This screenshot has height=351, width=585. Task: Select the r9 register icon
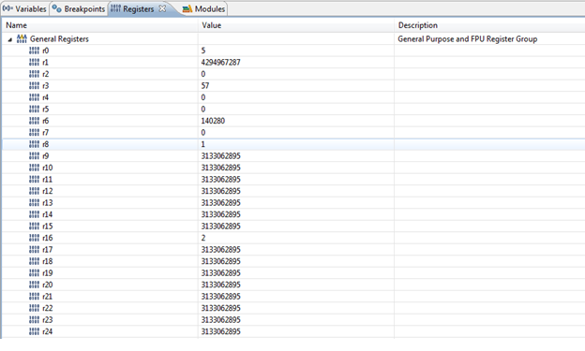coord(34,155)
